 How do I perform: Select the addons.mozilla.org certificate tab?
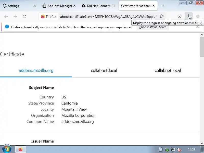point(36,70)
